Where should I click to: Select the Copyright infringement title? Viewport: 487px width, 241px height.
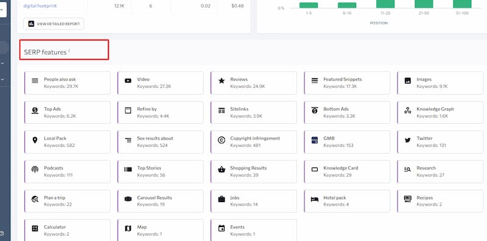tap(255, 138)
